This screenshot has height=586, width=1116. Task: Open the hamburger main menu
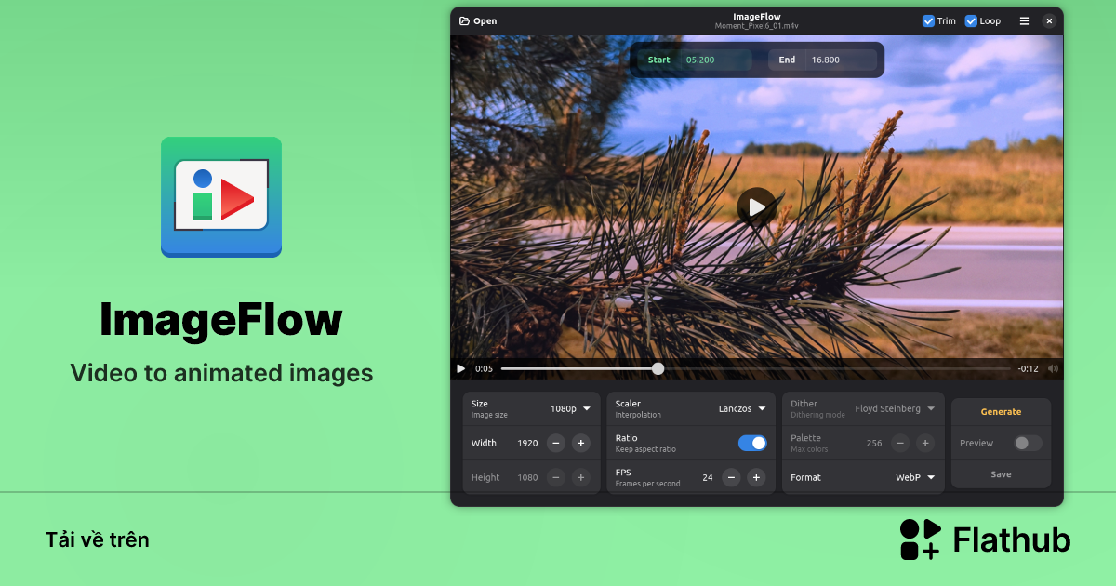tap(1024, 20)
